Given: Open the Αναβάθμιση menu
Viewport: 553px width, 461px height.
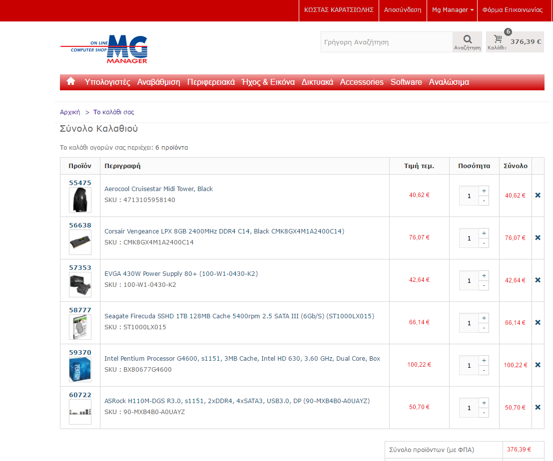Looking at the screenshot, I should pyautogui.click(x=158, y=82).
